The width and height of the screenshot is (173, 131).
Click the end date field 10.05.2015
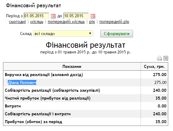pos(76,16)
